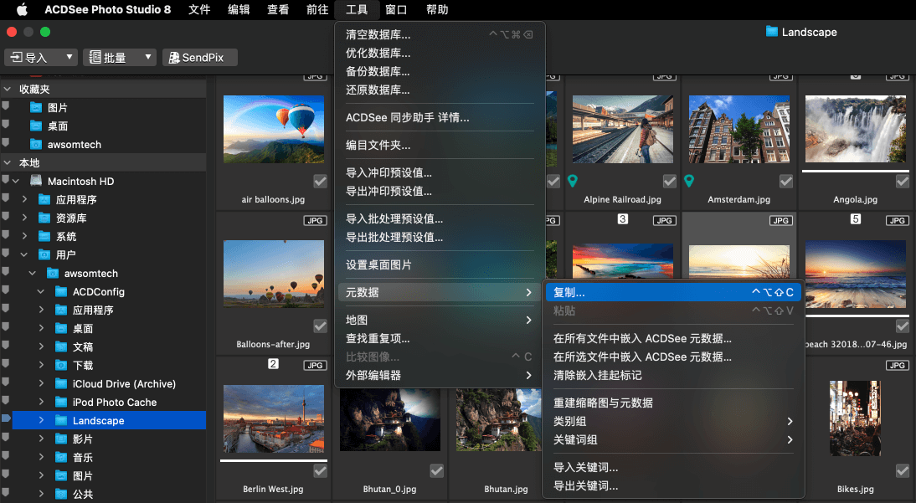Select 设置桌面图片 menu item
This screenshot has height=503, width=916.
tap(440, 264)
